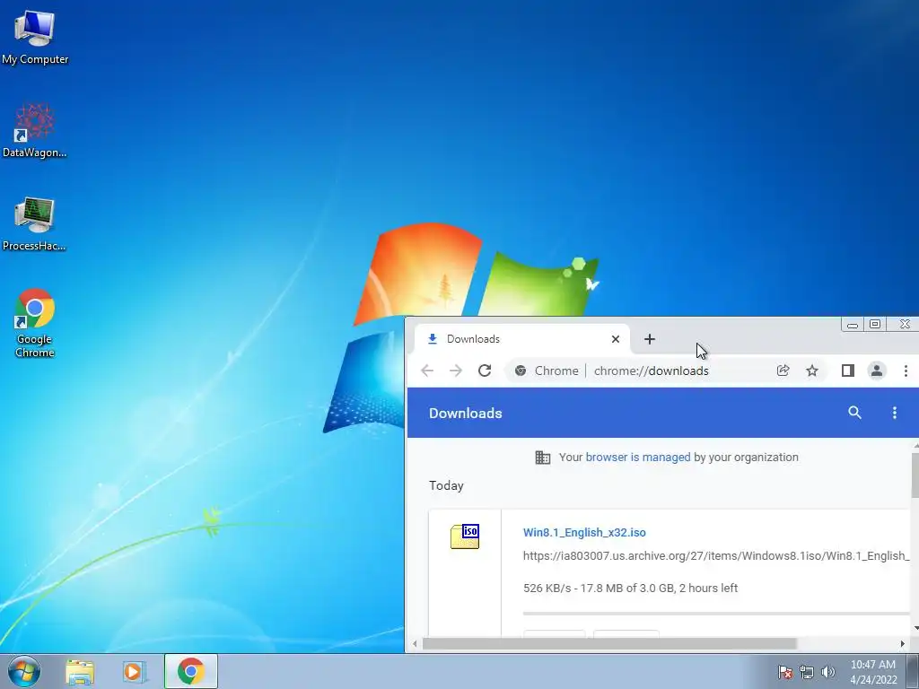Click the Downloads page header title
Screen dimensions: 919x689
pos(466,413)
